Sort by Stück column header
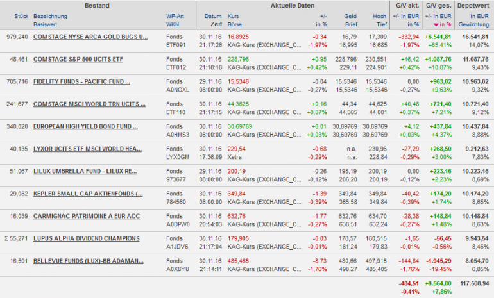 [21, 16]
